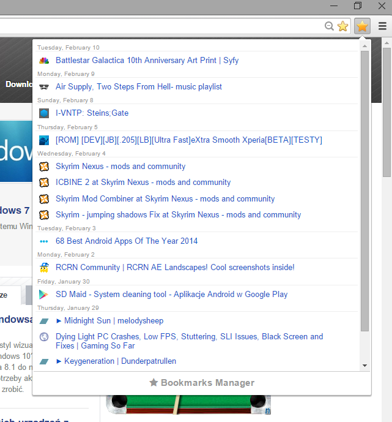Open the Bookmarks Manager button
392x422 pixels.
202,383
